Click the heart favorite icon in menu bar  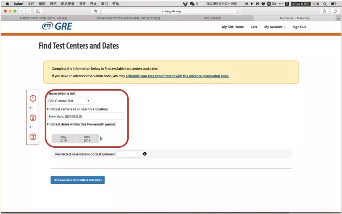click(x=263, y=4)
